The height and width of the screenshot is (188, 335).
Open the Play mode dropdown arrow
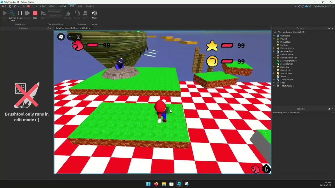point(5,21)
